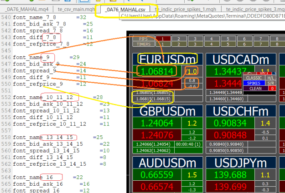Viewport: 285px width, 193px height.
Task: Click the S/R button
Action: (x=271, y=83)
